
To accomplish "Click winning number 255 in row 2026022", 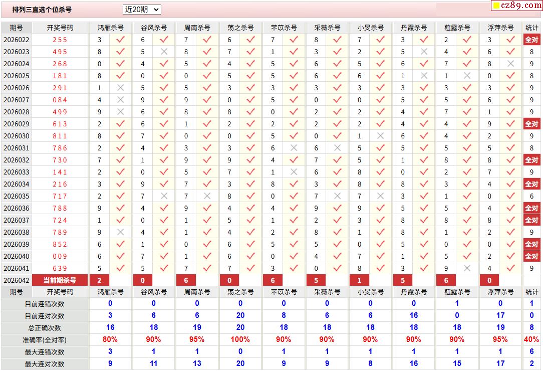I will pos(60,40).
